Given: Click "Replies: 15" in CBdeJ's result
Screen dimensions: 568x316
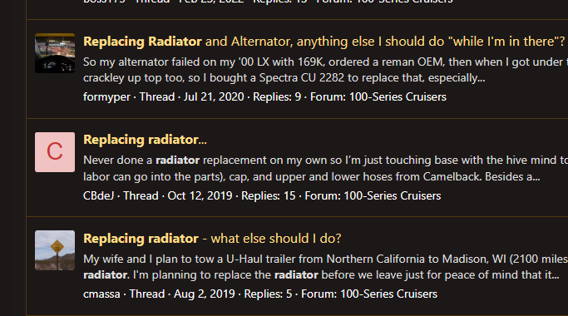Looking at the screenshot, I should pyautogui.click(x=269, y=195).
